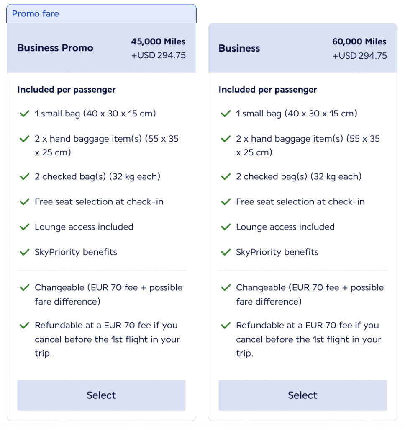The height and width of the screenshot is (429, 405).
Task: Click Lounge access included text in Business card
Action: point(285,227)
